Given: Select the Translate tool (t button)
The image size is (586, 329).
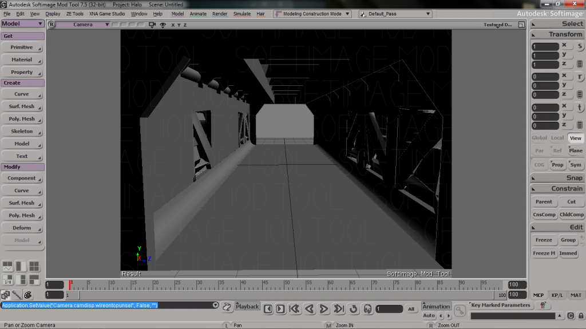Looking at the screenshot, I should point(580,108).
